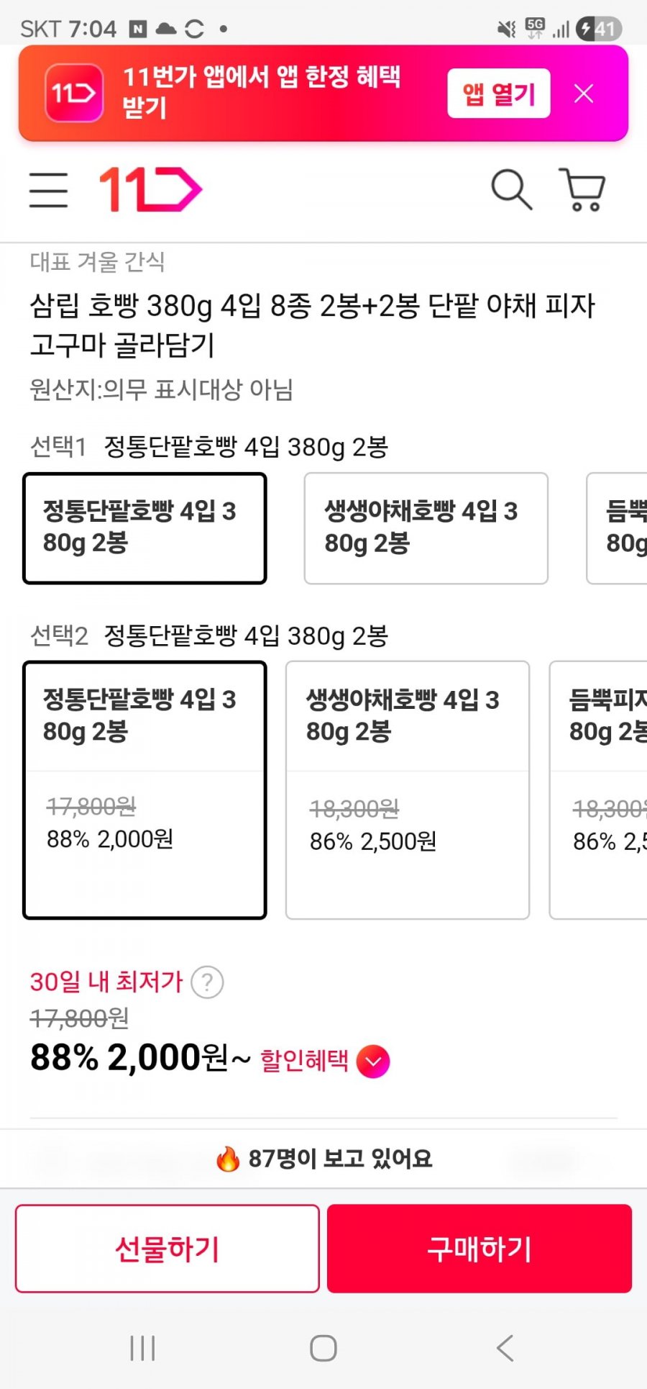Dismiss the app promotion banner
Viewport: 647px width, 1389px height.
(584, 94)
